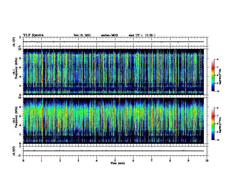Click the "4" frequency tick of the ch.2 spectrogram
The image size is (233, 180).
point(21,125)
